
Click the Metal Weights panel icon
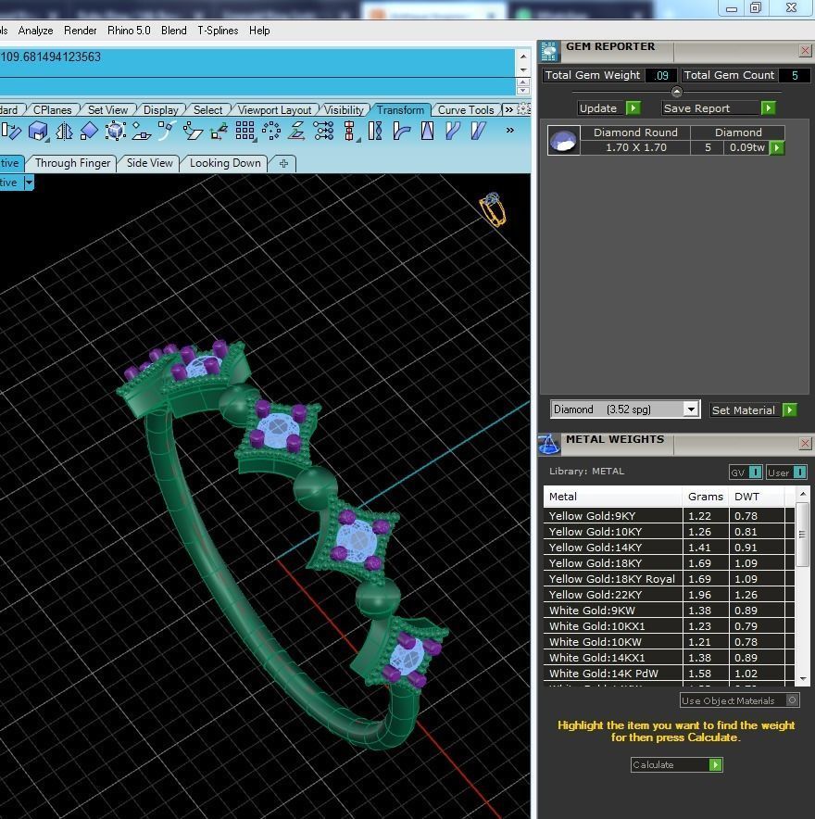pos(548,445)
